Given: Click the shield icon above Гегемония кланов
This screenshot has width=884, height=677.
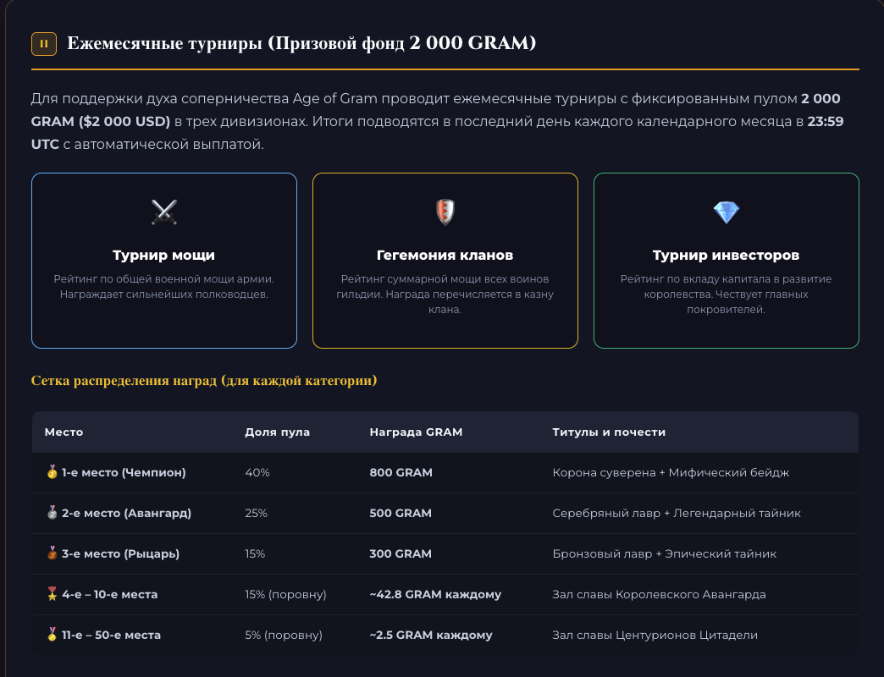Looking at the screenshot, I should pos(445,212).
